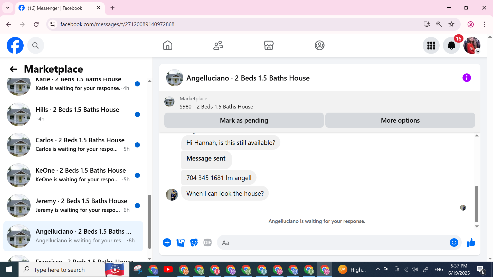Open more actions plus icon in composer

pyautogui.click(x=167, y=242)
